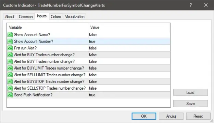The height and width of the screenshot is (123, 214).
Task: Select Alert for SELLLIMIT Trades number change?
Action: [50, 75]
